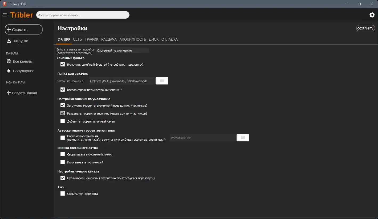Switch to the АНОНИМНОСТЬ tab
This screenshot has height=219, width=378.
pos(133,39)
